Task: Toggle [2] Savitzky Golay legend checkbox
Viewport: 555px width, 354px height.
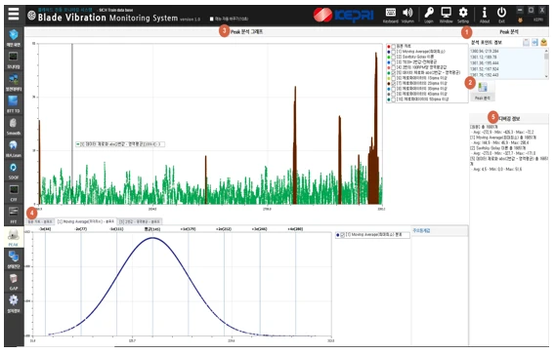Action: pos(393,57)
